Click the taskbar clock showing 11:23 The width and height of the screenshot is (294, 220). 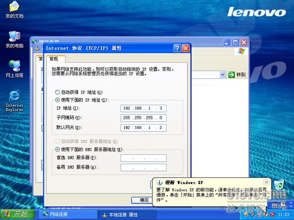click(x=283, y=215)
